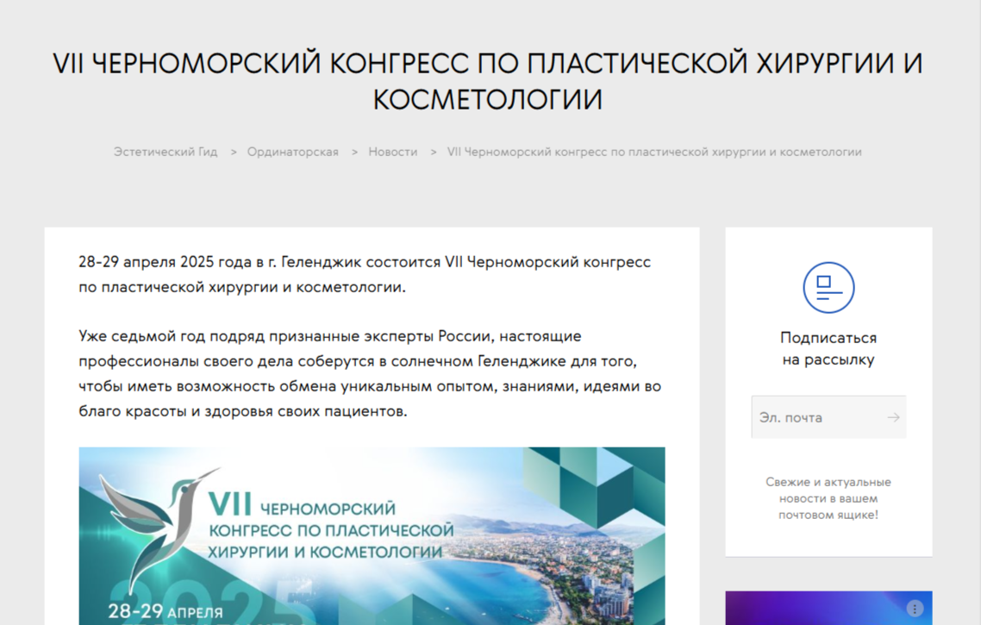This screenshot has width=981, height=625.
Task: Click the 28-29 апреля date on banner
Action: tap(165, 613)
